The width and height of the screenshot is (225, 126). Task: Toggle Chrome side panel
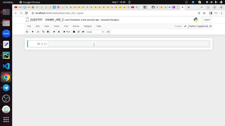pos(211,13)
